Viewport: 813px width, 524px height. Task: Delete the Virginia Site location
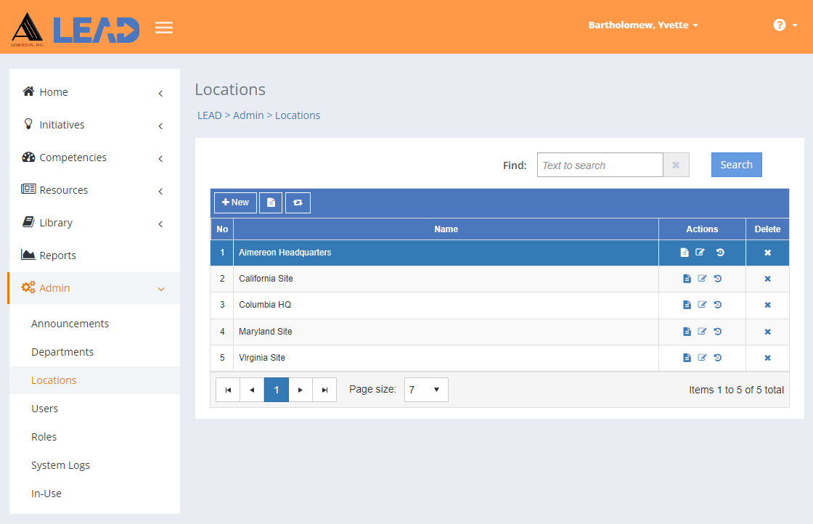tap(767, 358)
